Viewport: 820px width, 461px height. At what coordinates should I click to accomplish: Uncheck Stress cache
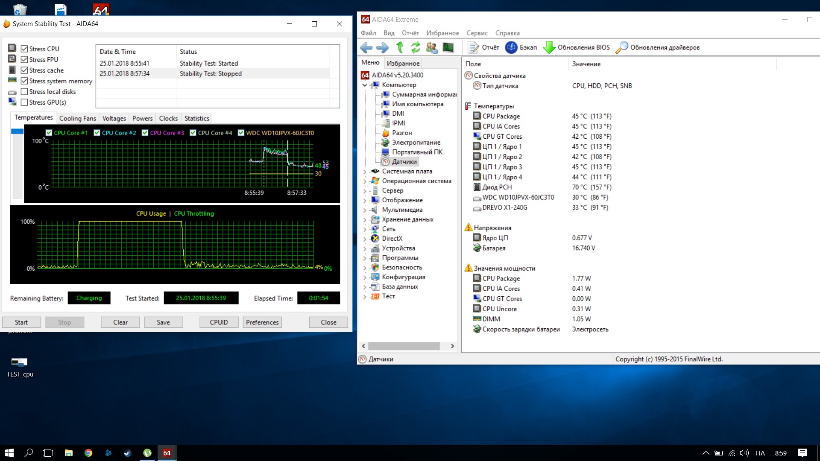click(24, 70)
